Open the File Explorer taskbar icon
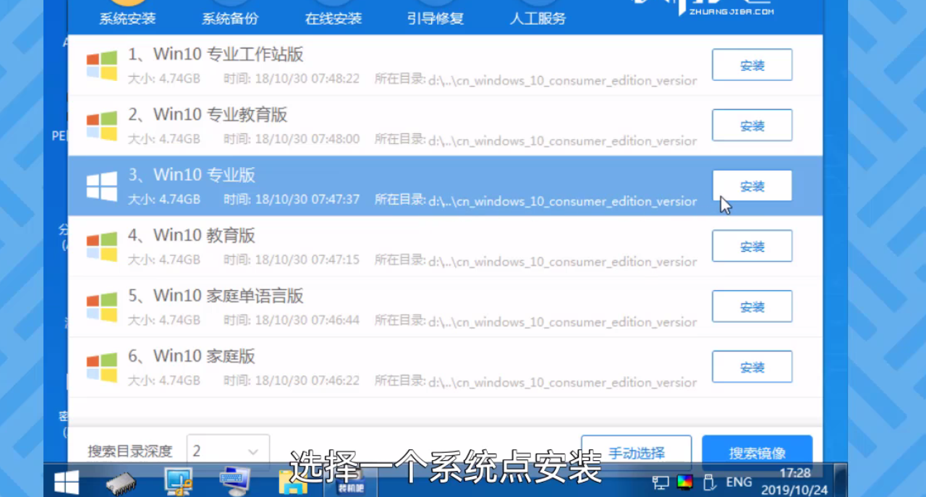Image resolution: width=926 pixels, height=497 pixels. [294, 483]
